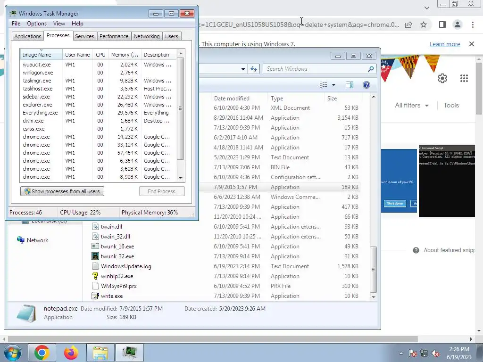Open Chrome three-dot menu
This screenshot has width=483, height=362.
tap(473, 25)
